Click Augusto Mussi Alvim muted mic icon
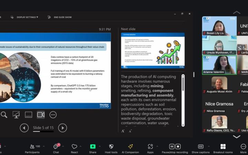The image size is (248, 155). coord(204,91)
